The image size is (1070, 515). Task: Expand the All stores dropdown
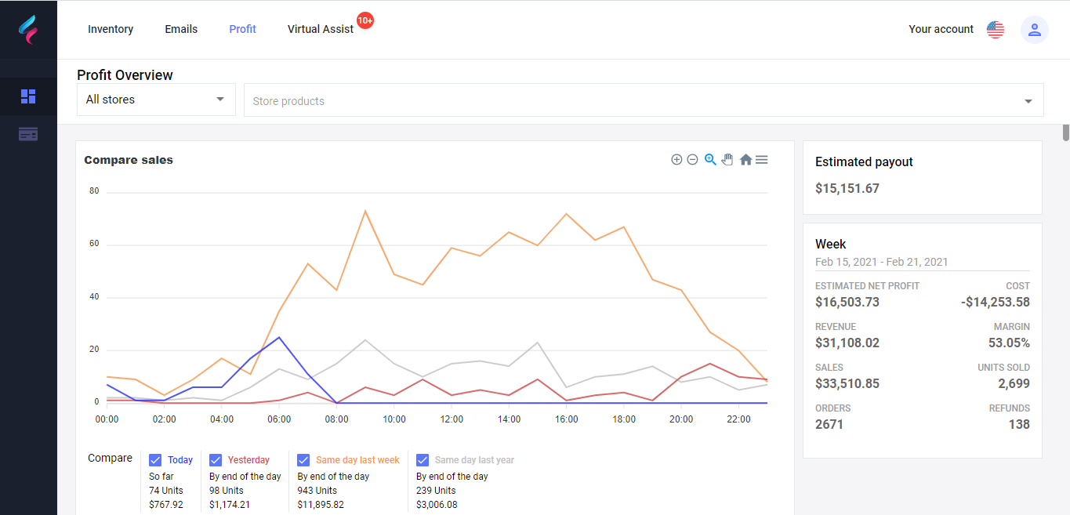pos(156,100)
